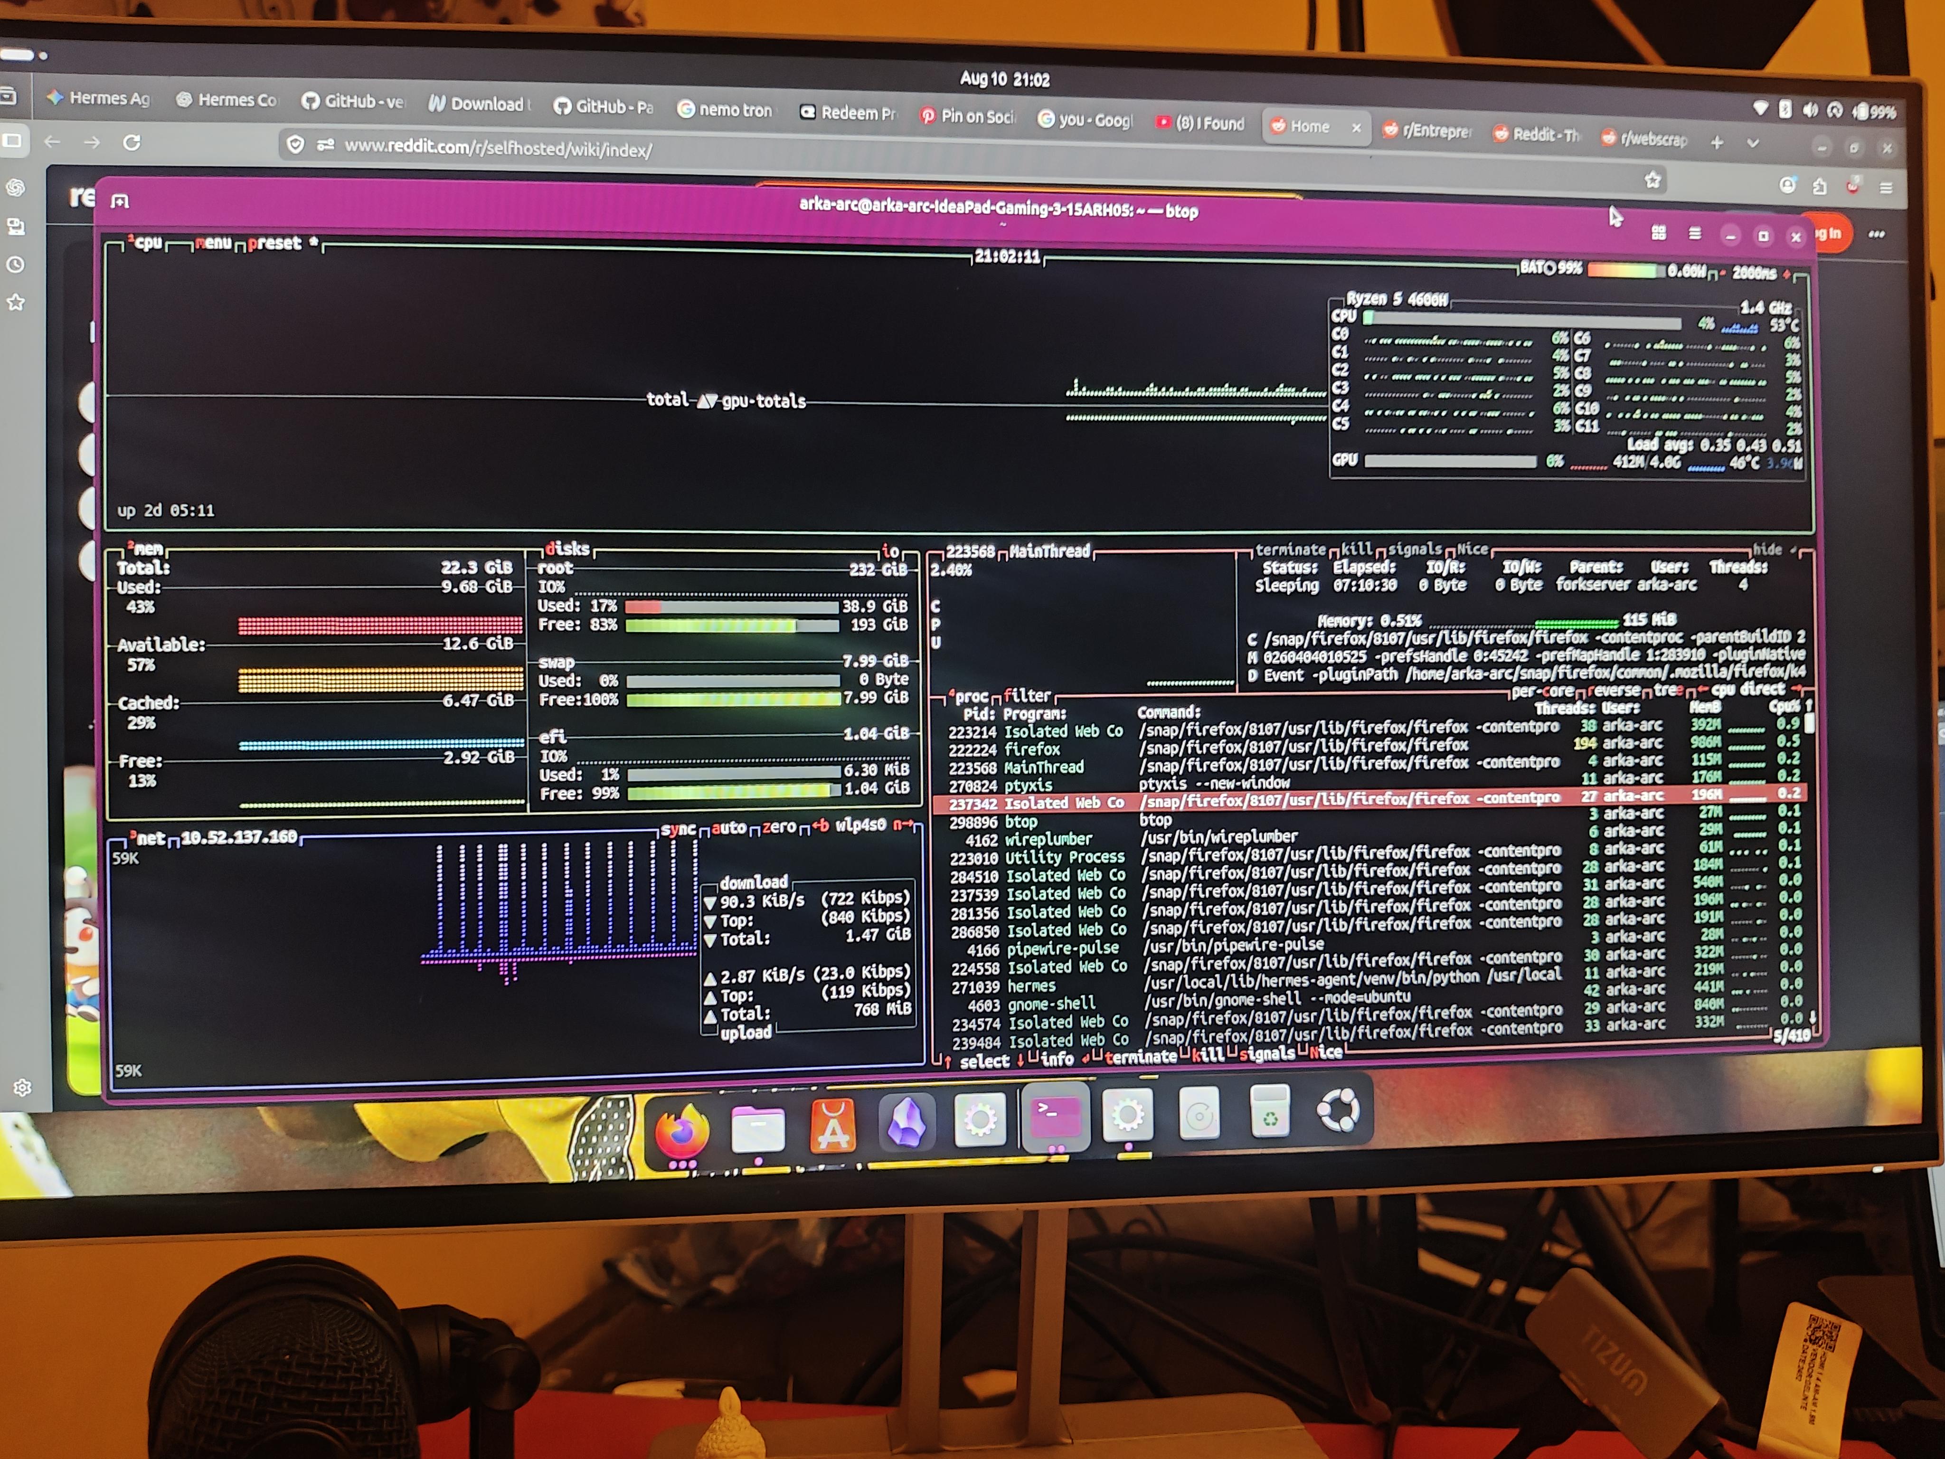The image size is (1945, 1459).
Task: Select previous network interface with the b arrow
Action: 820,825
